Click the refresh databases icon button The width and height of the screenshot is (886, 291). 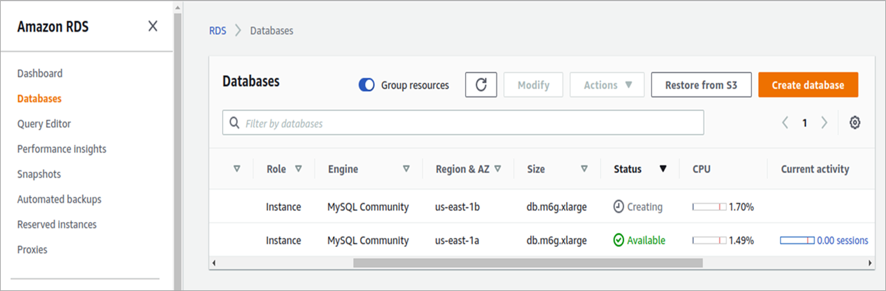(481, 85)
